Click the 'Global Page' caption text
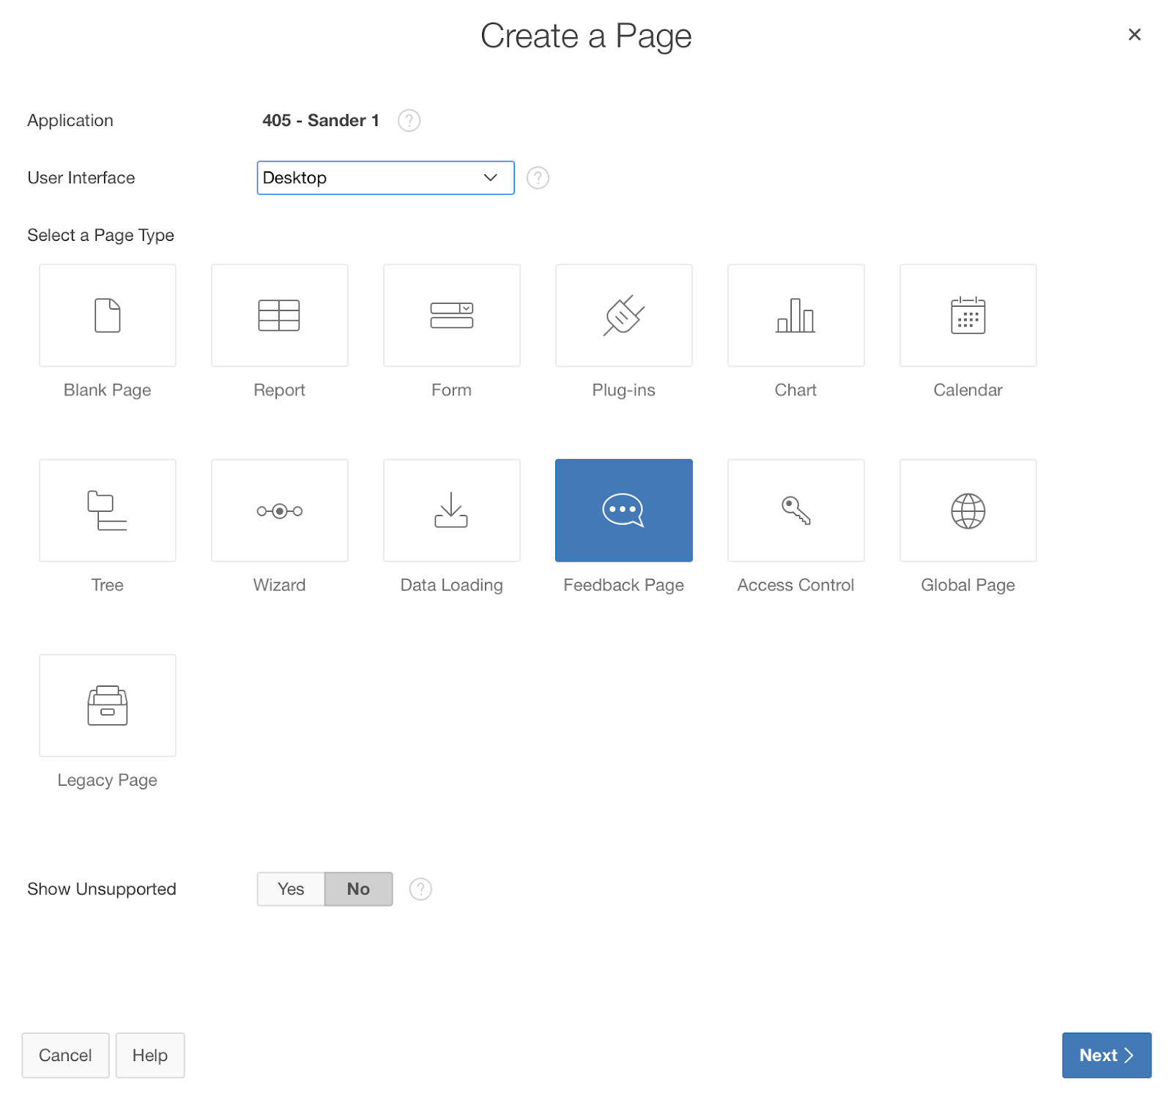 coord(968,585)
